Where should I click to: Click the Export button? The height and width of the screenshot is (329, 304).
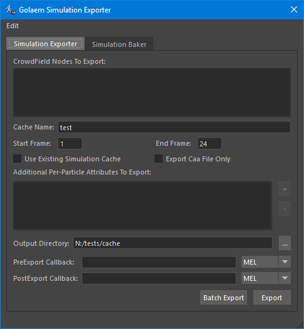[272, 298]
